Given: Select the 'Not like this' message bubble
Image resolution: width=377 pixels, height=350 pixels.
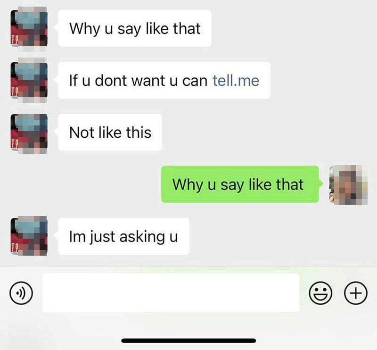Looking at the screenshot, I should click(x=110, y=133).
